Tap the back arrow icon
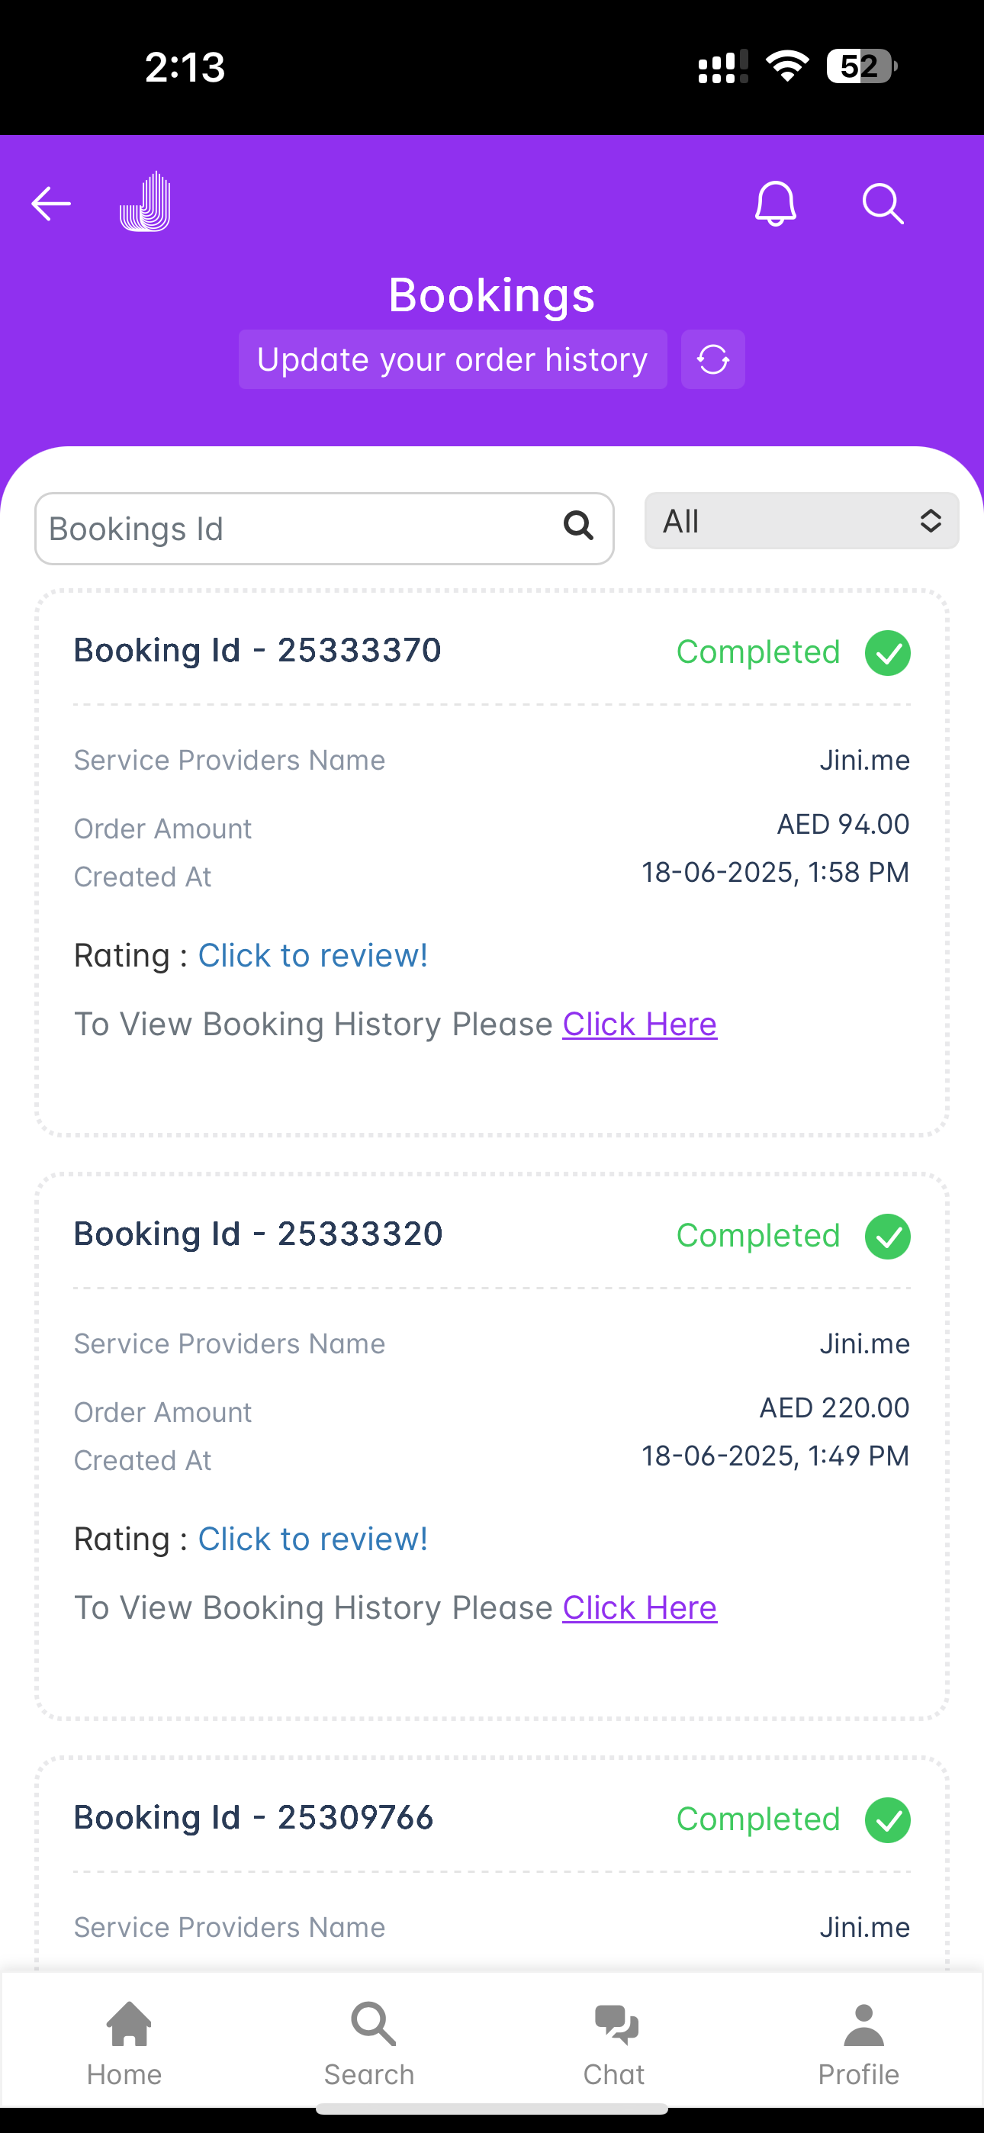The image size is (984, 2133). [50, 204]
